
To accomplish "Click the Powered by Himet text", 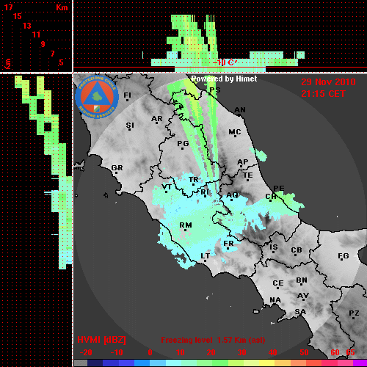I will point(224,79).
